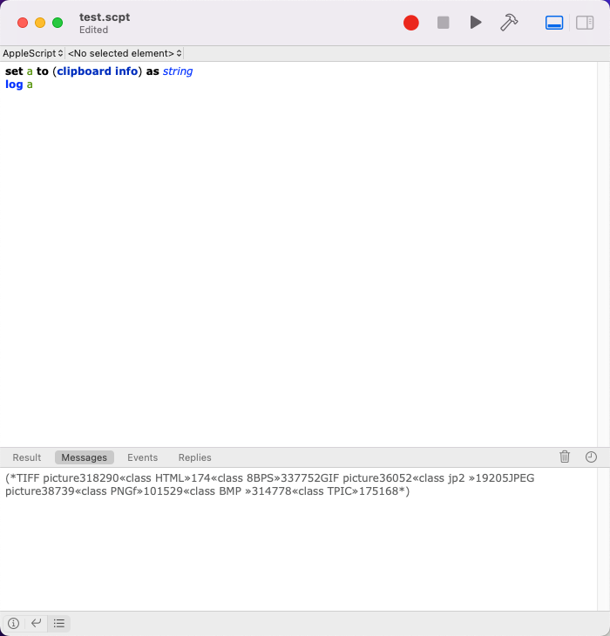
Task: Click the logged TIFF picture output text
Action: pyautogui.click(x=269, y=484)
